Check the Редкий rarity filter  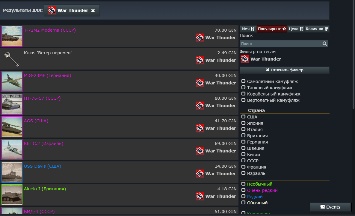tap(243, 196)
